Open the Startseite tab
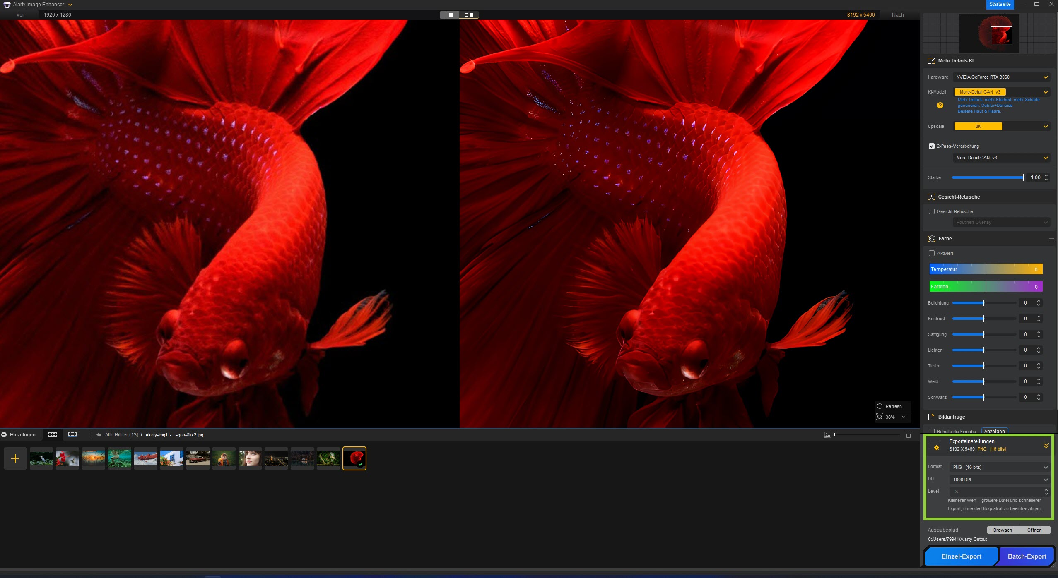The width and height of the screenshot is (1058, 578). click(x=1000, y=4)
